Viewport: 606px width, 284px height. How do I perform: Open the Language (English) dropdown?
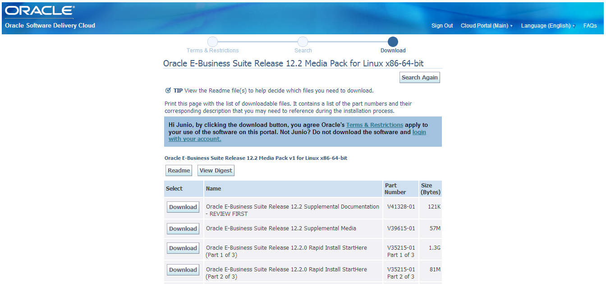coord(548,26)
